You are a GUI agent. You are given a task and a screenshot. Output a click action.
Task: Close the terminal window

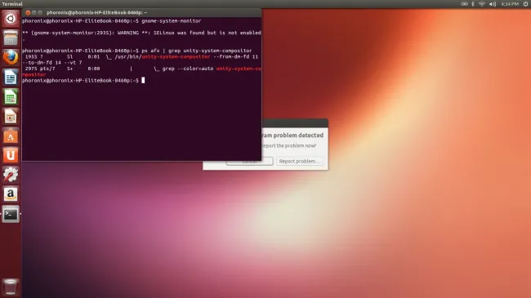click(28, 12)
